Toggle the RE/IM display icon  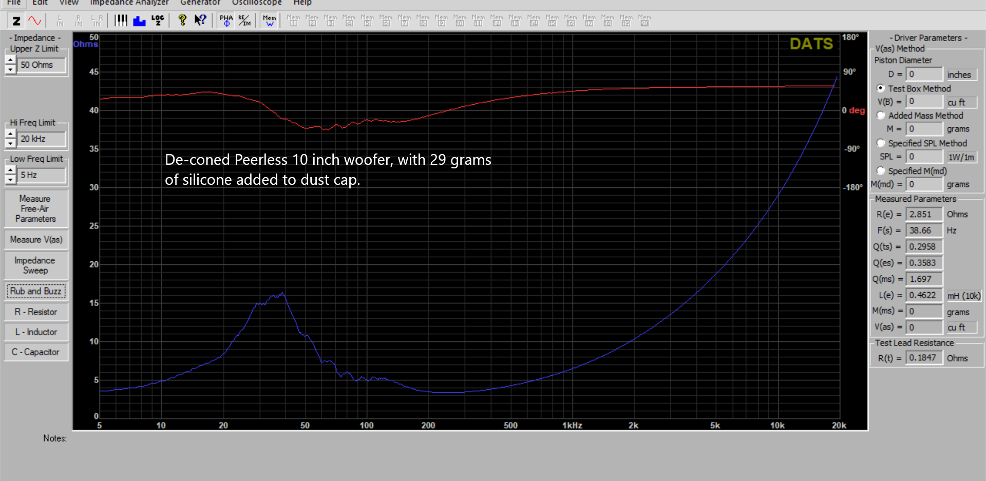244,21
